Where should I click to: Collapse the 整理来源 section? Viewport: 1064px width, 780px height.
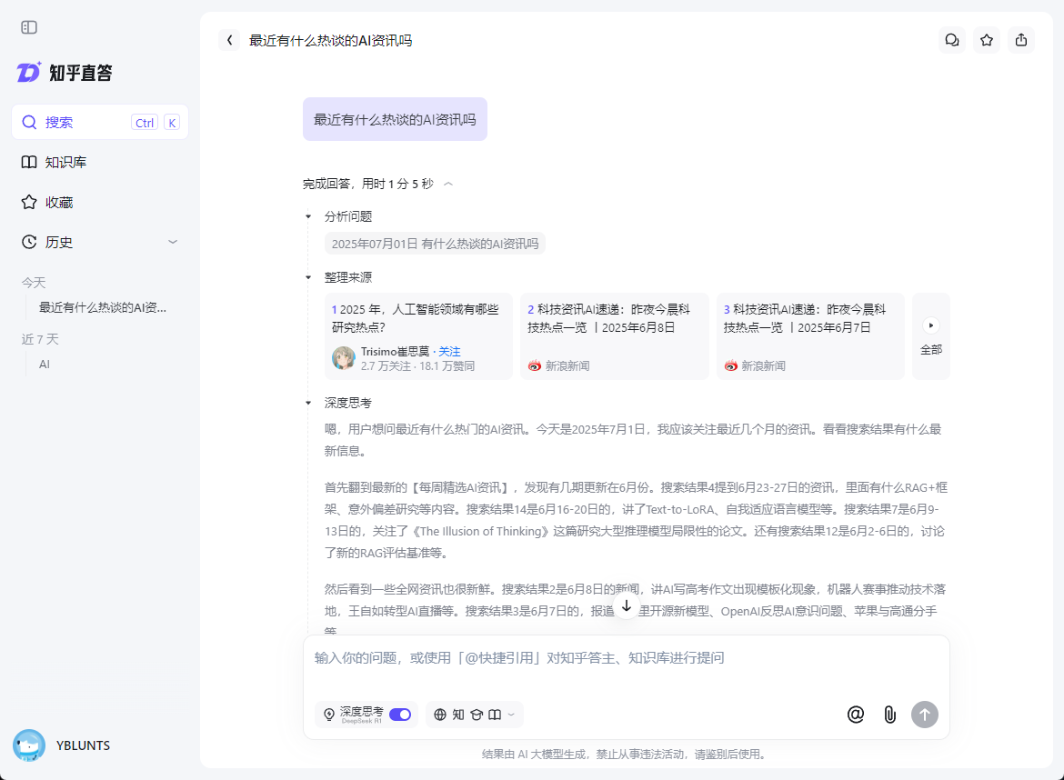[x=308, y=277]
